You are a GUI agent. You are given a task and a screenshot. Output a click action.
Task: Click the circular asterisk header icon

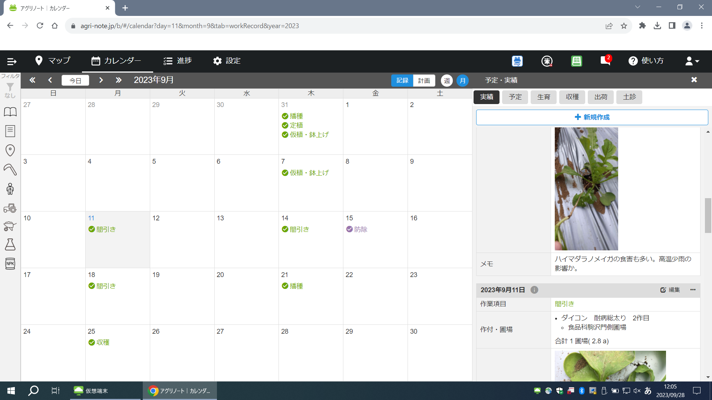[547, 61]
